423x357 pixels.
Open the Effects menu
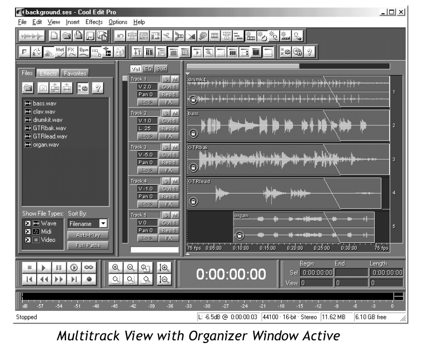point(94,22)
